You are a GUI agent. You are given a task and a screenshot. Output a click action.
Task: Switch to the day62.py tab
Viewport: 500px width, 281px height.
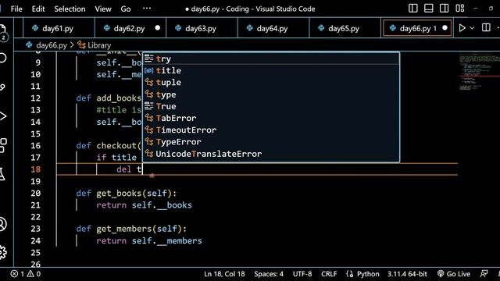point(130,28)
